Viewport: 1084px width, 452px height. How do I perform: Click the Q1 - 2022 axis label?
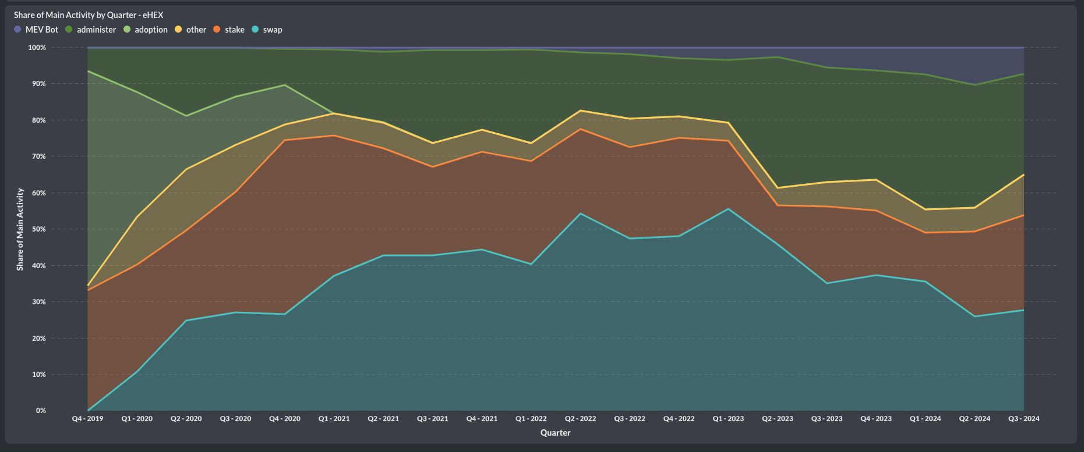tap(531, 419)
